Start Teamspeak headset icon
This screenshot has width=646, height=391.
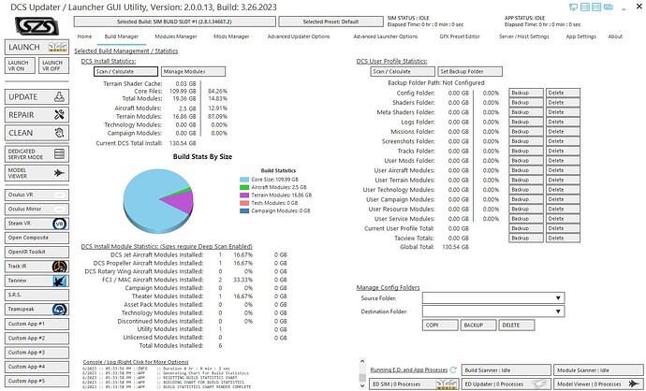click(x=60, y=309)
